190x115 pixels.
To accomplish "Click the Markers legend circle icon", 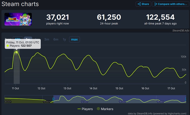I will tap(98, 109).
